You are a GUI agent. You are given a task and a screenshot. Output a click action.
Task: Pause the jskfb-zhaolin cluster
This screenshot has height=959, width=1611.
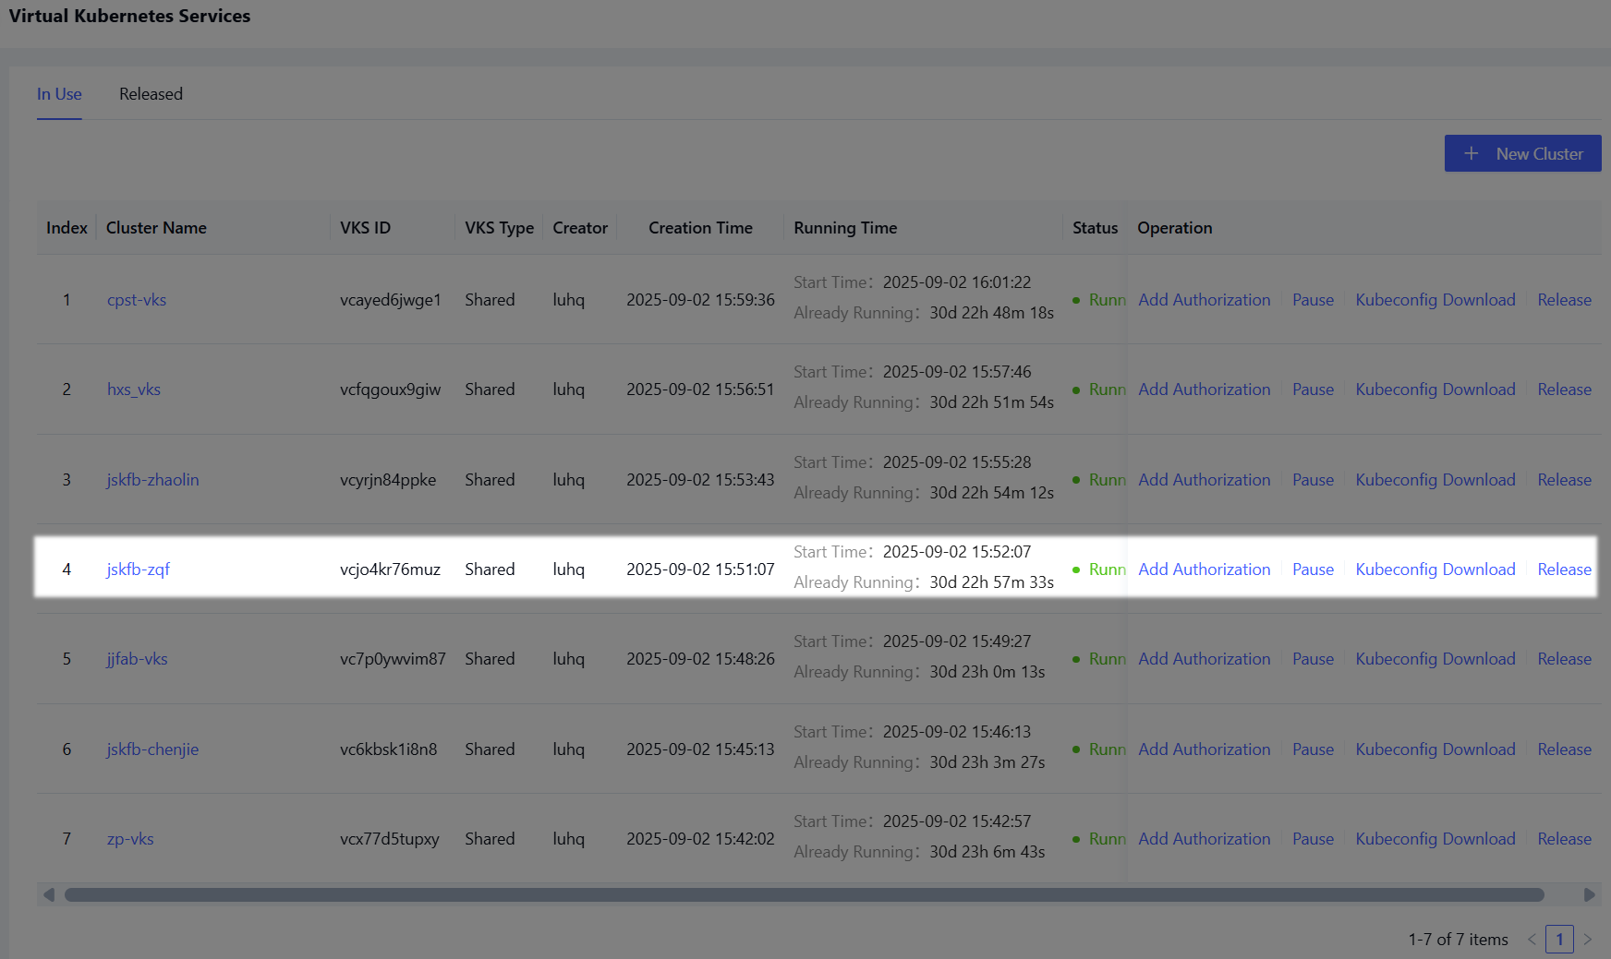(x=1313, y=480)
